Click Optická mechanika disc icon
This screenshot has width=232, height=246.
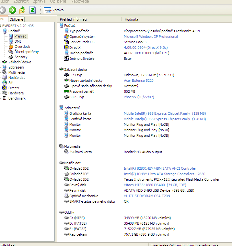point(66,196)
